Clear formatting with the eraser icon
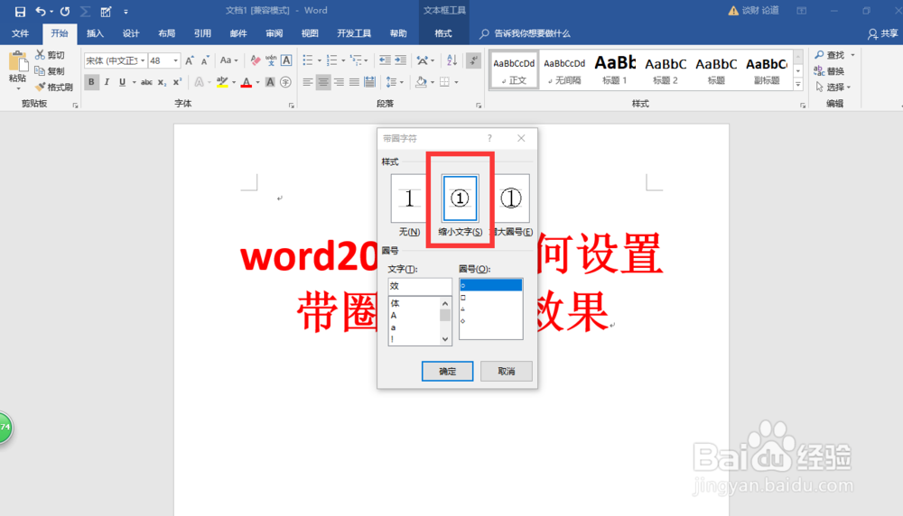Screen dimensions: 903x516 point(256,60)
